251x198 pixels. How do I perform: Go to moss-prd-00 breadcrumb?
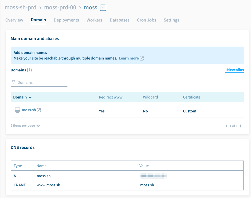(x=60, y=8)
